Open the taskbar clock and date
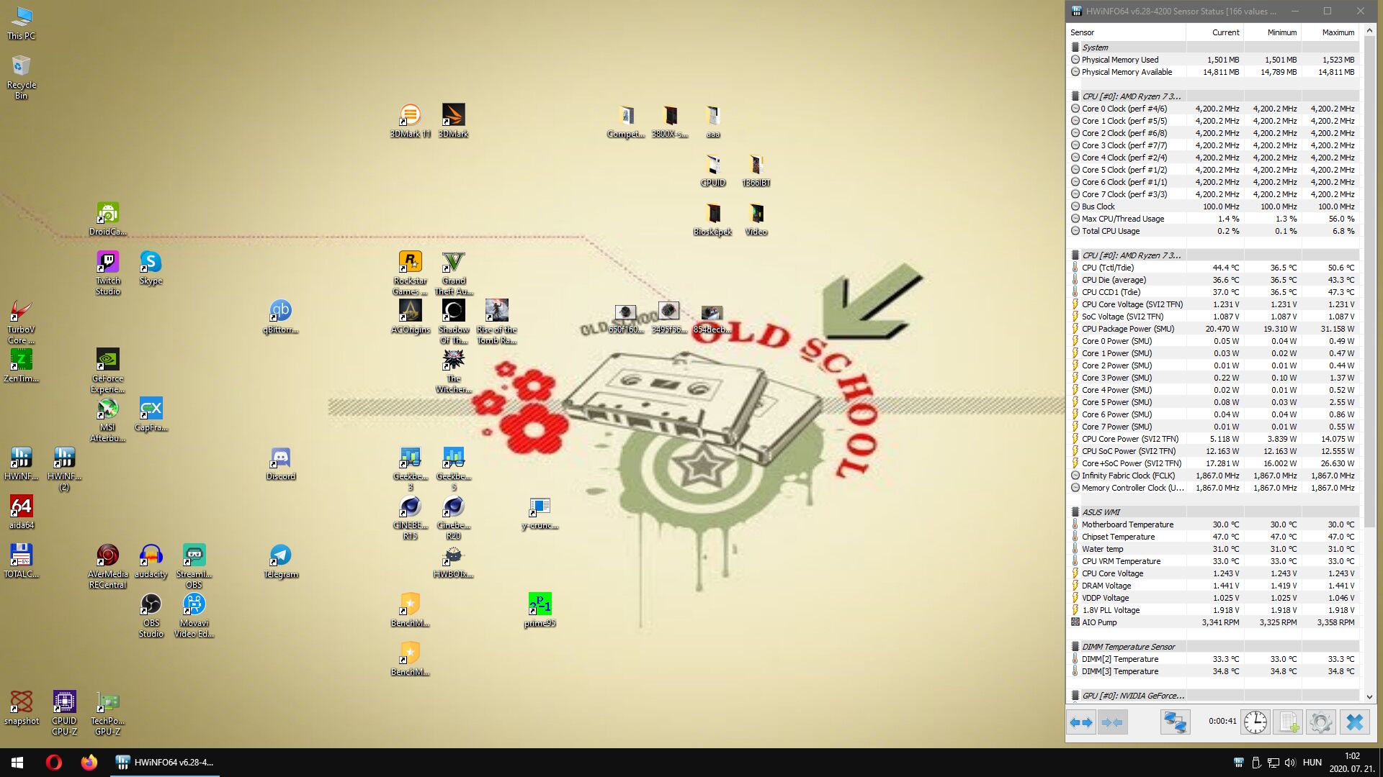Viewport: 1383px width, 777px height. [x=1351, y=763]
